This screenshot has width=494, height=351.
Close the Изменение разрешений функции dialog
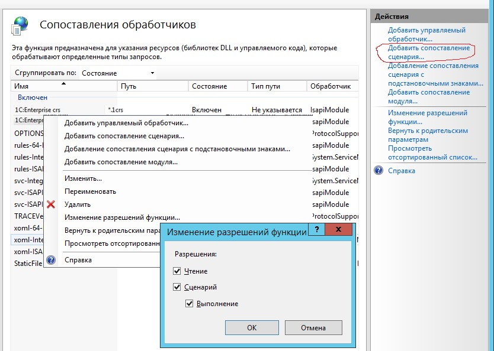click(x=338, y=230)
